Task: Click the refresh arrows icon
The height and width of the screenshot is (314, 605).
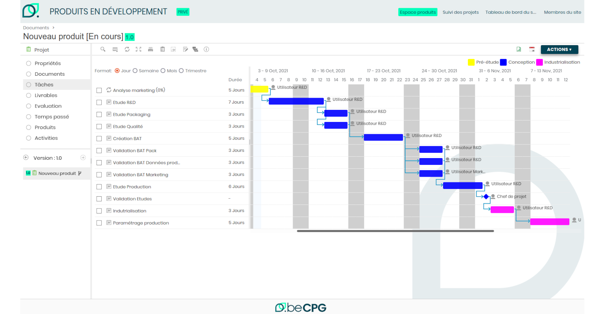Action: coord(127,49)
